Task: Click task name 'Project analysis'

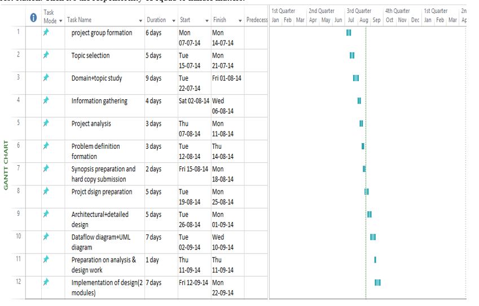Action: 91,124
